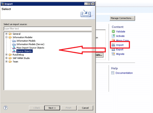Click the Documentation page icon
Screen dimensions: 153x113
(113, 73)
